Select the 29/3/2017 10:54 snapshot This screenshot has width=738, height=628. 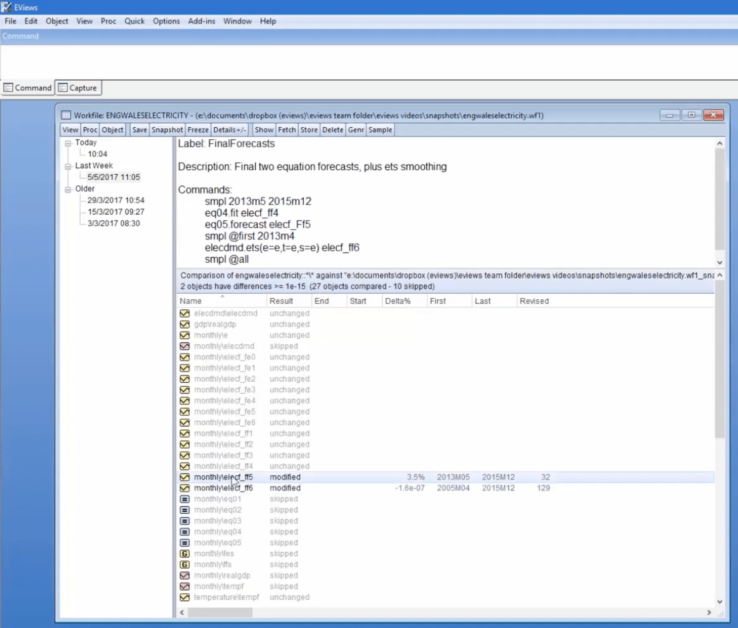(x=116, y=200)
